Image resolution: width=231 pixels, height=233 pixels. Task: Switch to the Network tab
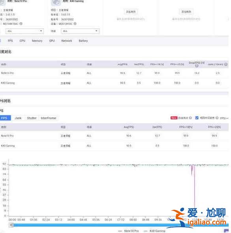tap(67, 41)
